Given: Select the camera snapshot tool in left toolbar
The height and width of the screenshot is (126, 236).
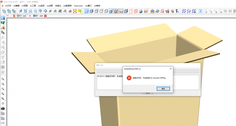Looking at the screenshot, I should pos(3,109).
